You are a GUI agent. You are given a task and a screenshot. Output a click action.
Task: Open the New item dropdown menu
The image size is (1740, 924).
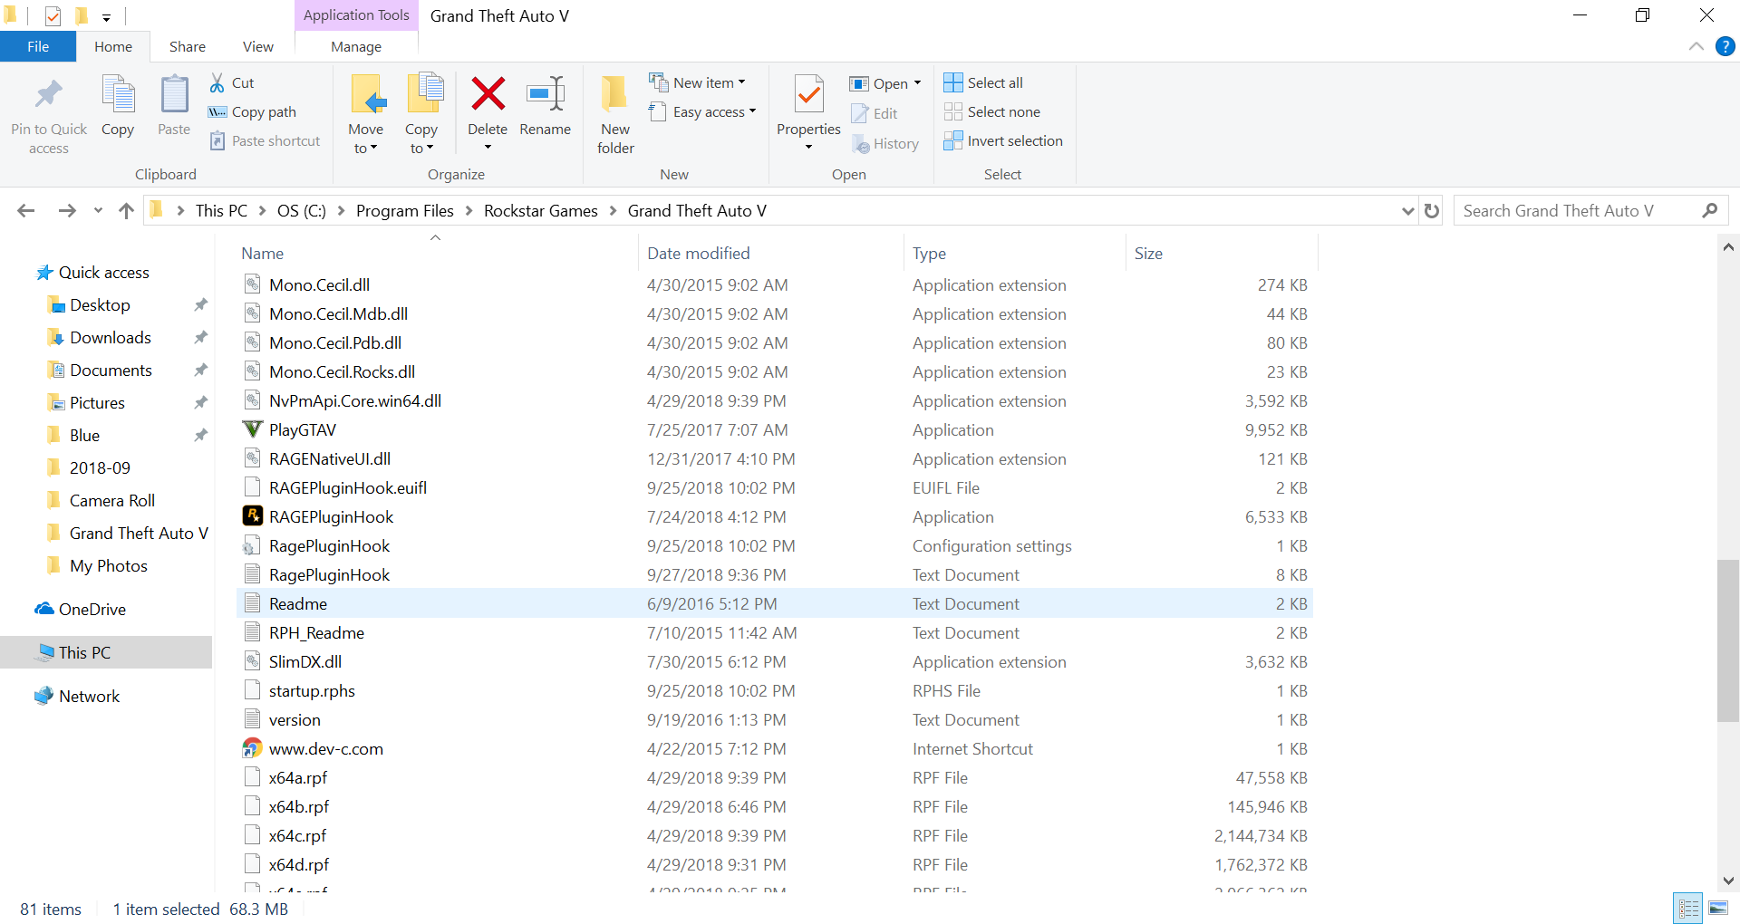(x=698, y=83)
